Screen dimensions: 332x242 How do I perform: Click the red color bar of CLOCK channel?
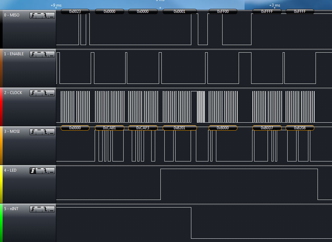[x=1, y=107]
